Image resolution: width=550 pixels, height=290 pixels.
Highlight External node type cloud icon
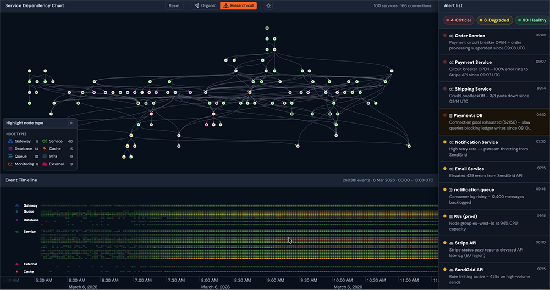[45, 164]
